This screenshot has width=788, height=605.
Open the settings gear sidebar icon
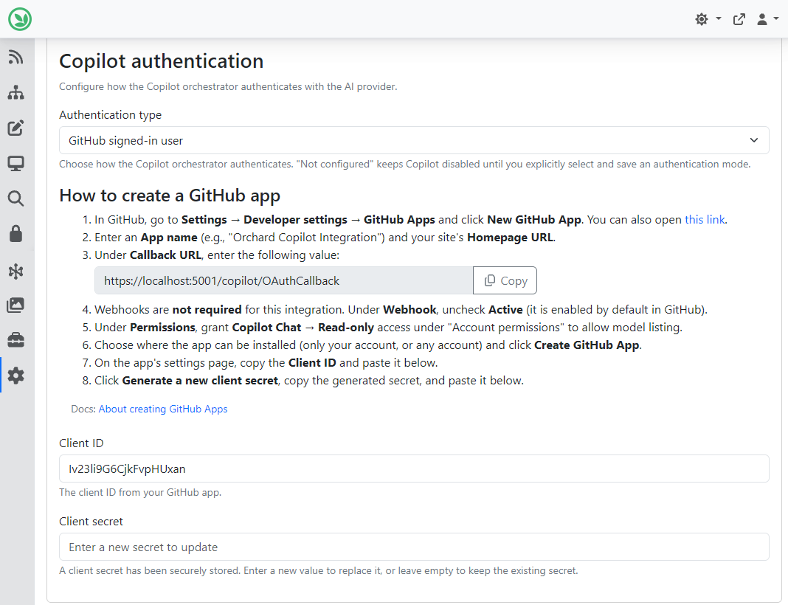pyautogui.click(x=15, y=376)
